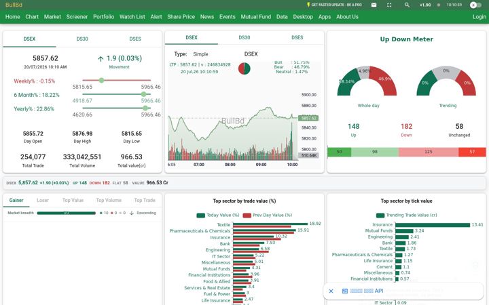Click the Yearly% range slider handle

point(145,108)
